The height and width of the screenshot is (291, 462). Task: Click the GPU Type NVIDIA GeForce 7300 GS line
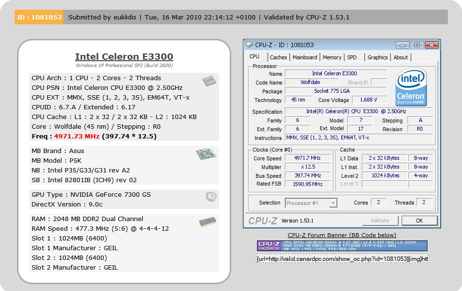pyautogui.click(x=92, y=195)
